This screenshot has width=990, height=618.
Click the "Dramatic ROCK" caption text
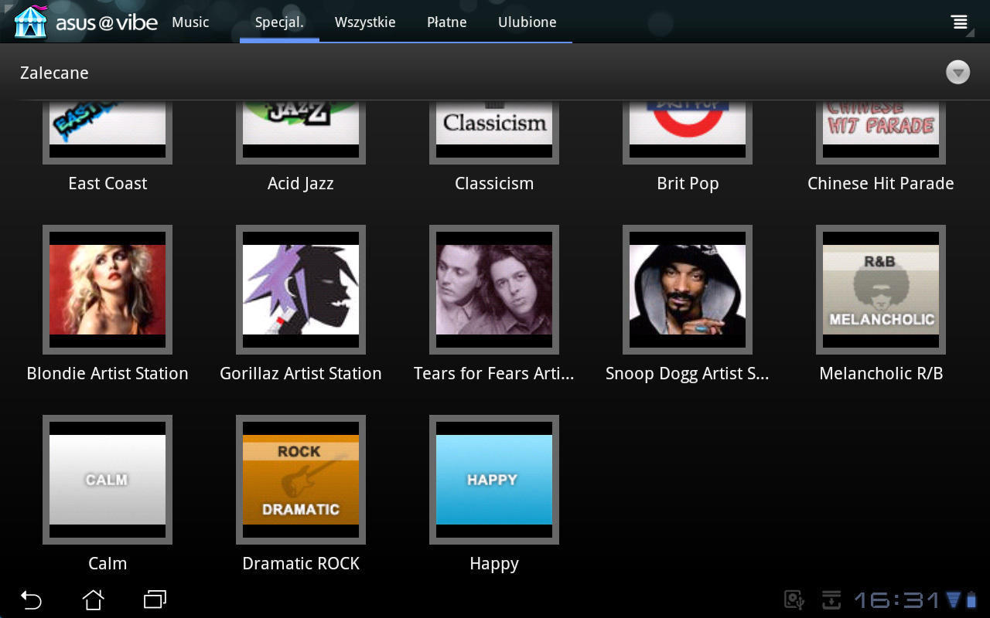pyautogui.click(x=301, y=564)
